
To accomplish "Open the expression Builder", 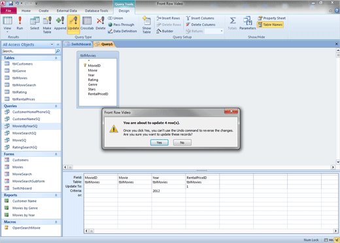I will pos(165,31).
